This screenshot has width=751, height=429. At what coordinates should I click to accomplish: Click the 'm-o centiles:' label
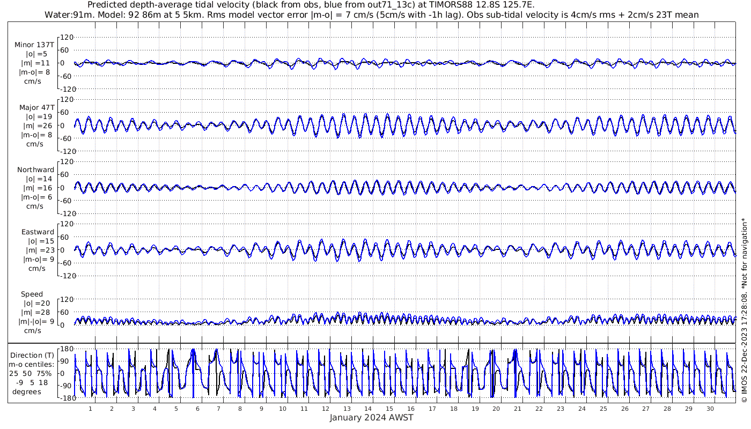[31, 365]
